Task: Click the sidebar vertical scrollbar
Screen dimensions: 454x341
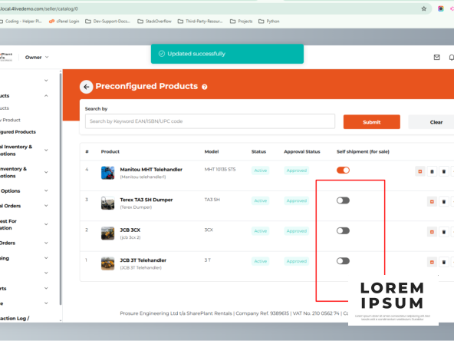Action: [x=61, y=188]
